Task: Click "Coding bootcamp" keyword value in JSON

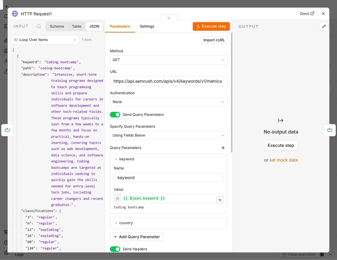Action: pos(62,62)
